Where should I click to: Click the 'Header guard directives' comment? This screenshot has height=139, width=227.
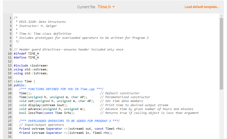coord(68,49)
